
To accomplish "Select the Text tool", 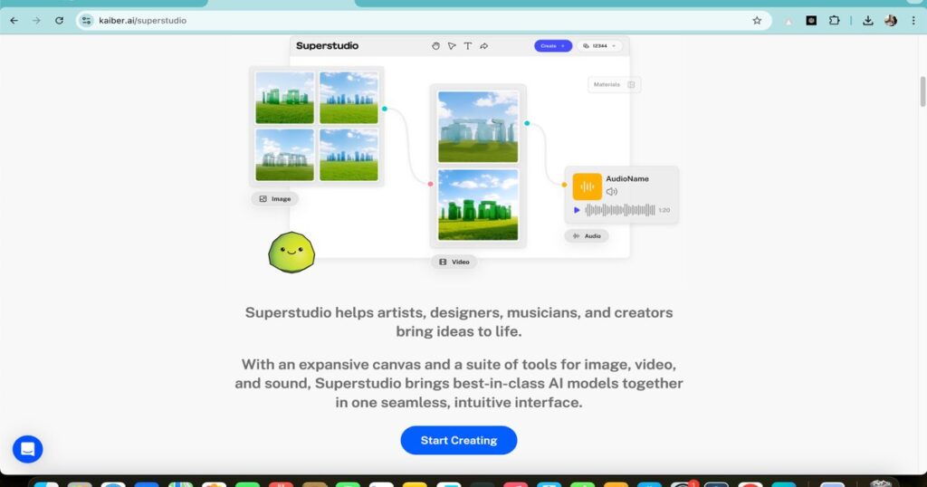I will coord(468,46).
